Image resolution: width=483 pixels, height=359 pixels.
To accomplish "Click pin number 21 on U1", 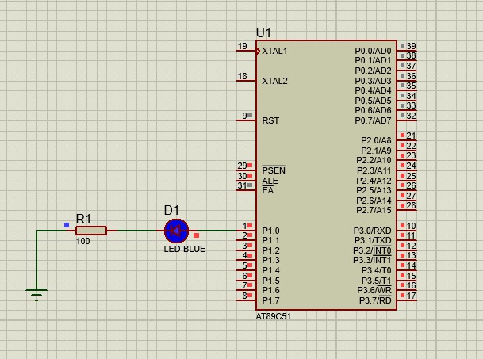I will tap(411, 136).
